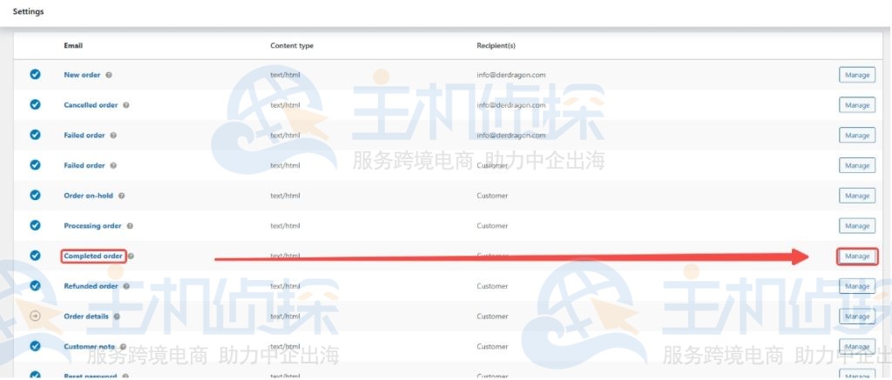The width and height of the screenshot is (892, 380).
Task: Click the help tooltip icon beside Refunded order
Action: (x=126, y=286)
